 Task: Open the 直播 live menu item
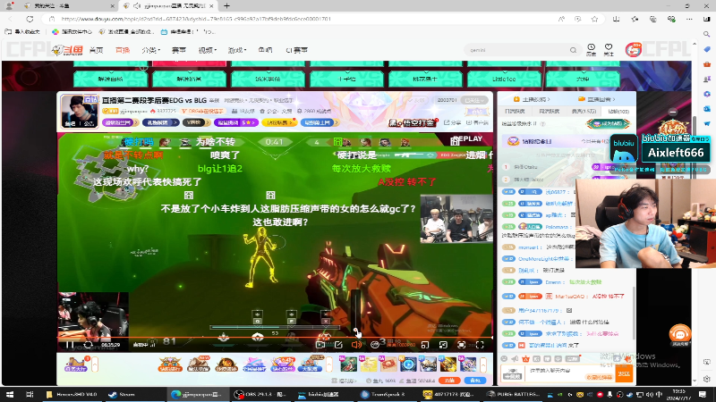[123, 50]
